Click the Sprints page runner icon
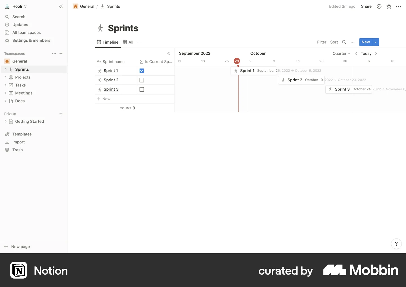This screenshot has height=287, width=406. (100, 28)
